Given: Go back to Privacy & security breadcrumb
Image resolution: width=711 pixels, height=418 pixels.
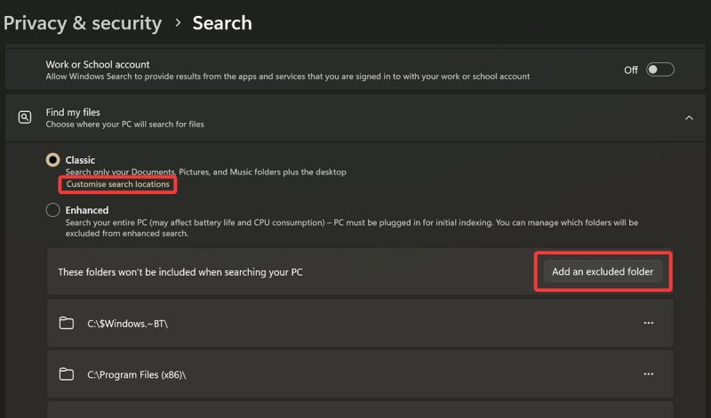Looking at the screenshot, I should (82, 23).
